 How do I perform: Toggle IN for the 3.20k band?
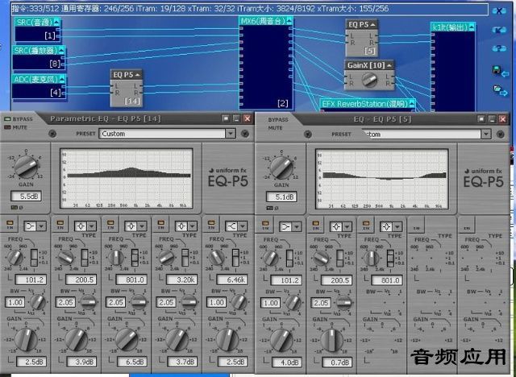161,225
